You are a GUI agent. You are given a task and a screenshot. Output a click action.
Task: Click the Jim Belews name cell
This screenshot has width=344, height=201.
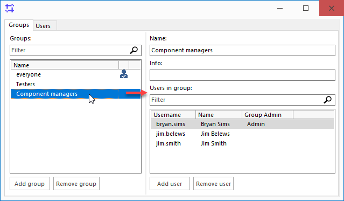pos(215,134)
